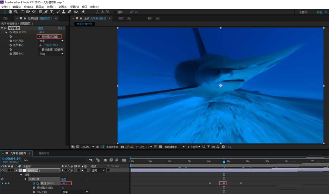Select the Pen tool
The width and height of the screenshot is (329, 194).
pos(46,12)
